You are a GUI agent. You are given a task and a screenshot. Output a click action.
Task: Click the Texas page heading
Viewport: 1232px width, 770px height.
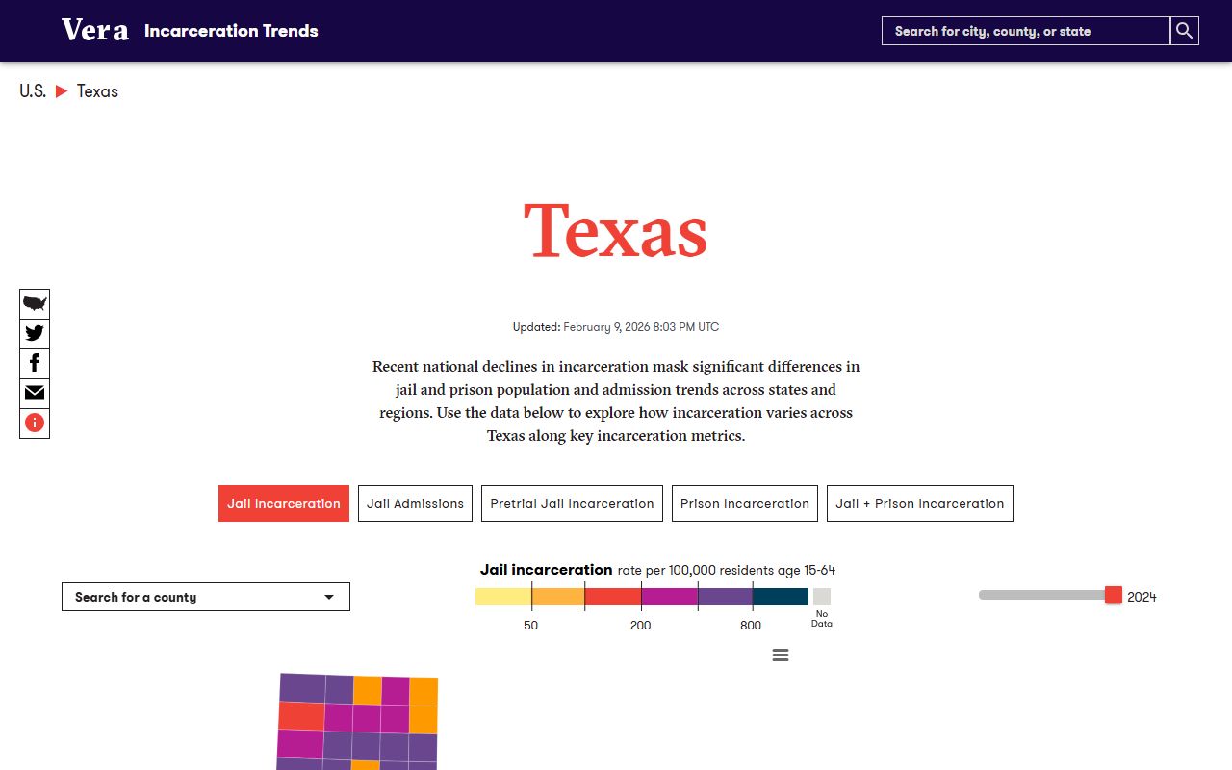(x=616, y=230)
